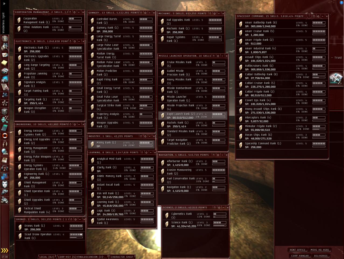Open the yellow notepad icon in sidebar

[5, 63]
